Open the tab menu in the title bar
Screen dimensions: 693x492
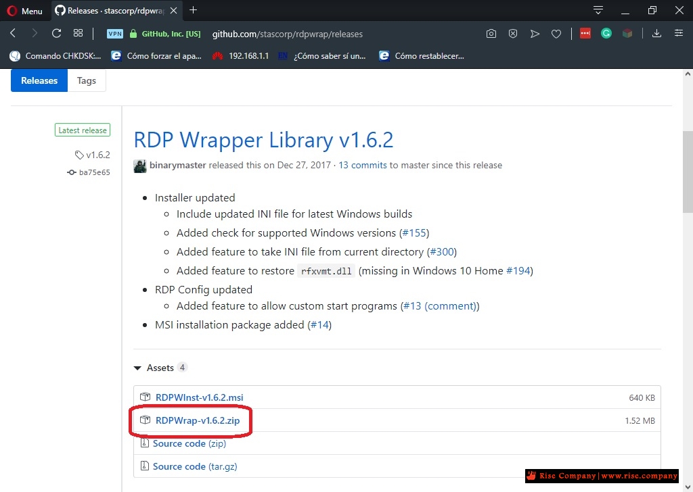[598, 10]
